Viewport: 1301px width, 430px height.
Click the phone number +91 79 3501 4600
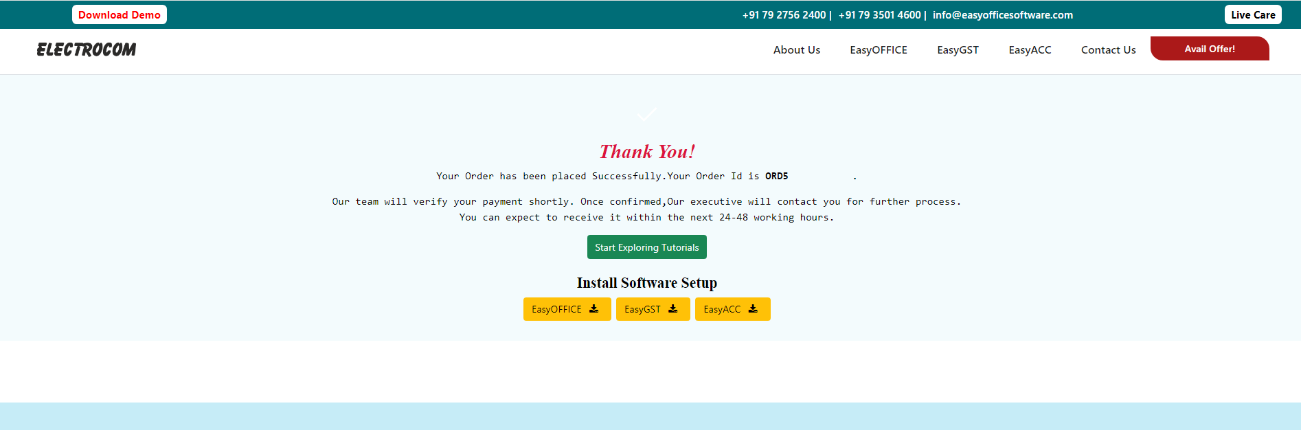pos(879,15)
